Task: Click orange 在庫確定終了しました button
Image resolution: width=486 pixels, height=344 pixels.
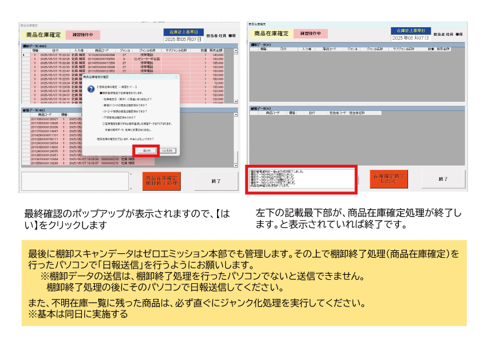Action: (x=389, y=179)
